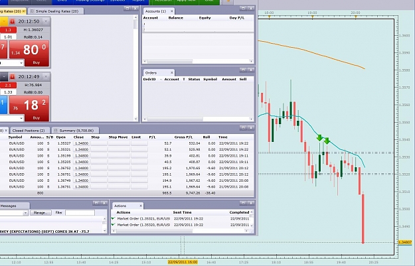The image size is (415, 266).
Task: Click Buy on the 1.34 80 tile
Action: pyautogui.click(x=37, y=62)
